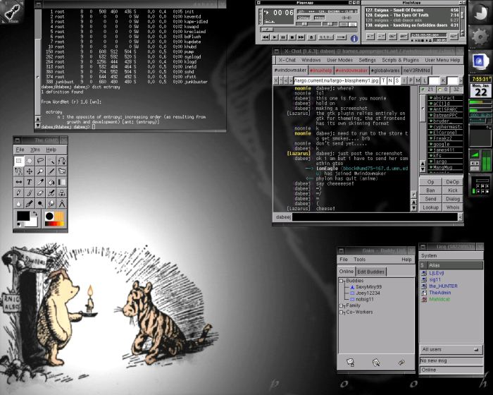This screenshot has width=493, height=395.
Task: Collapse the Buddies group in Gaim
Action: (342, 281)
